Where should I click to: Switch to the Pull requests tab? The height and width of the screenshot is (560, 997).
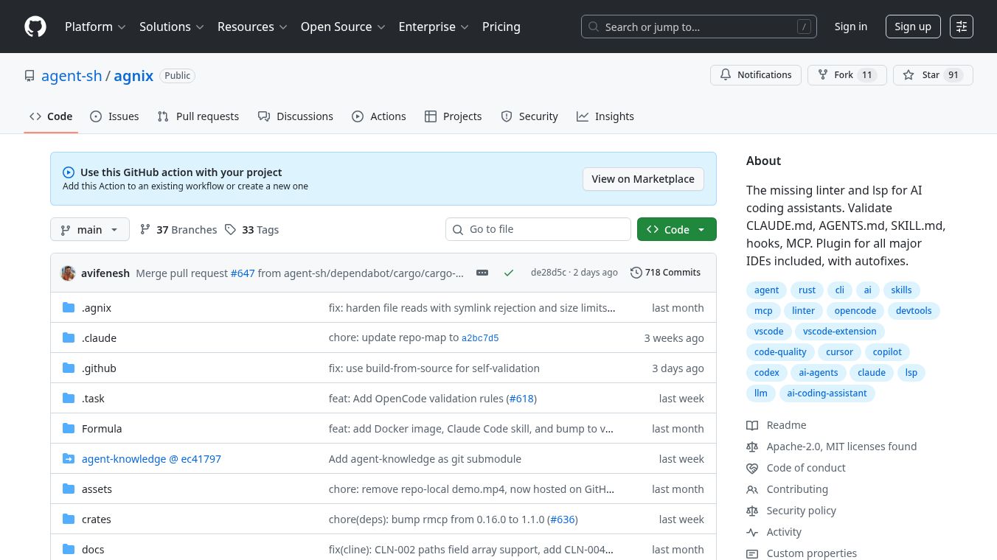(x=198, y=116)
